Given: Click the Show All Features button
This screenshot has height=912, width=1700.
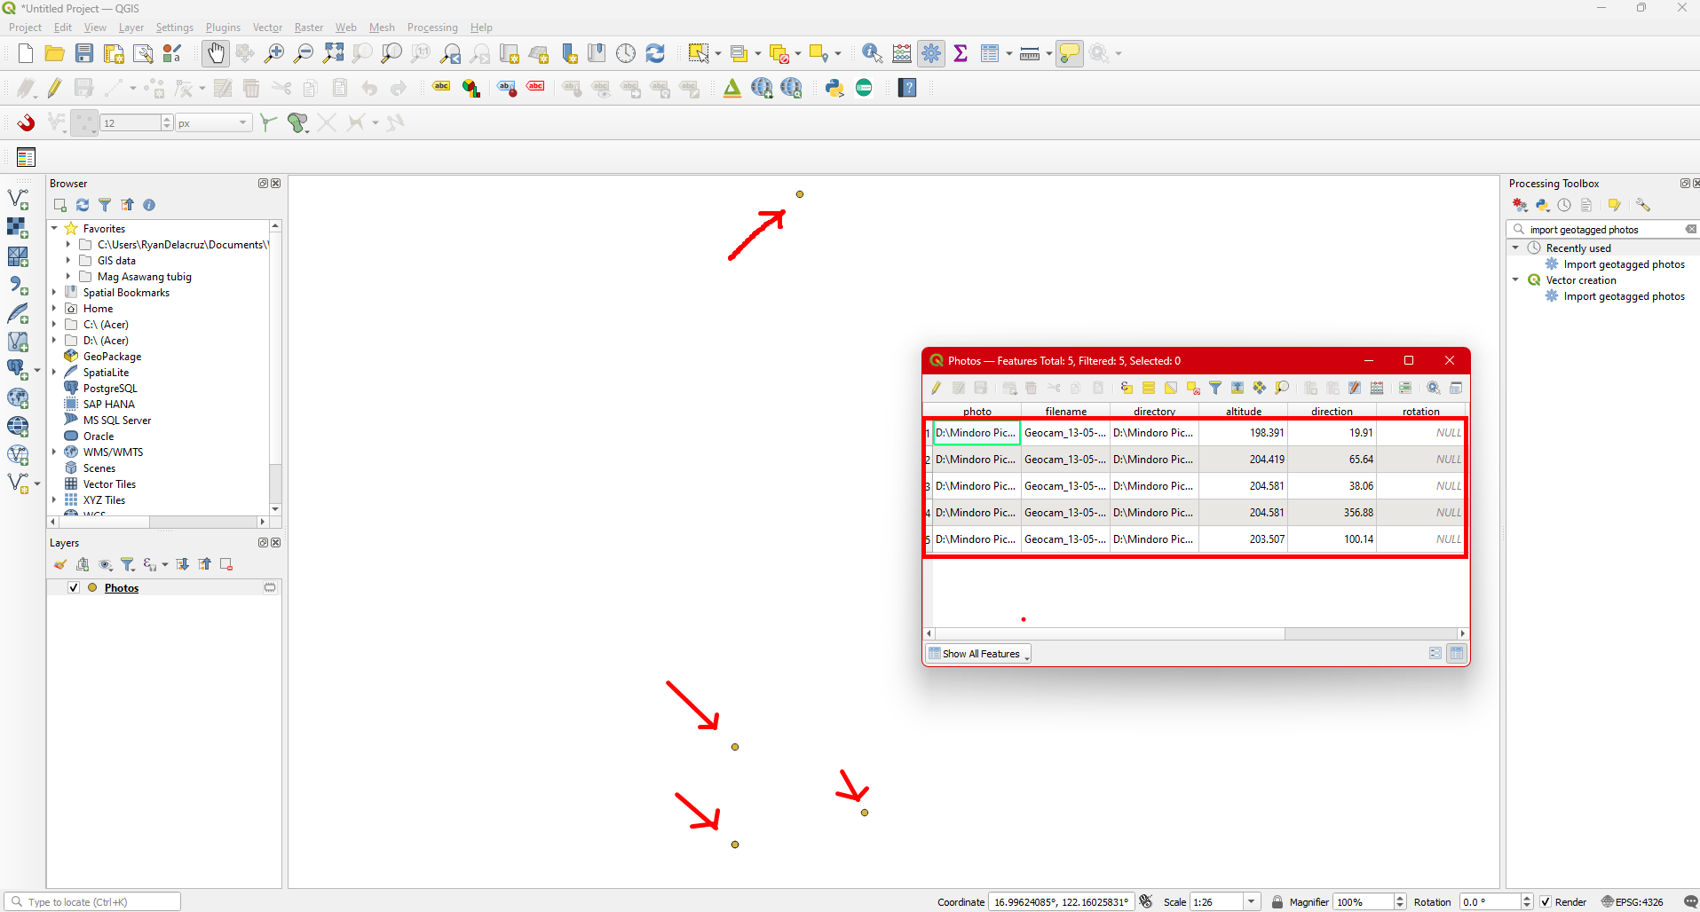Looking at the screenshot, I should point(979,654).
